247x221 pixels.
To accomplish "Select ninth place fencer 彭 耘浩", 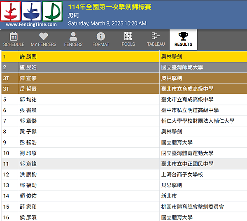I will (28, 142).
